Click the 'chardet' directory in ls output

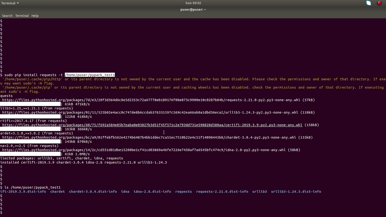click(x=57, y=192)
